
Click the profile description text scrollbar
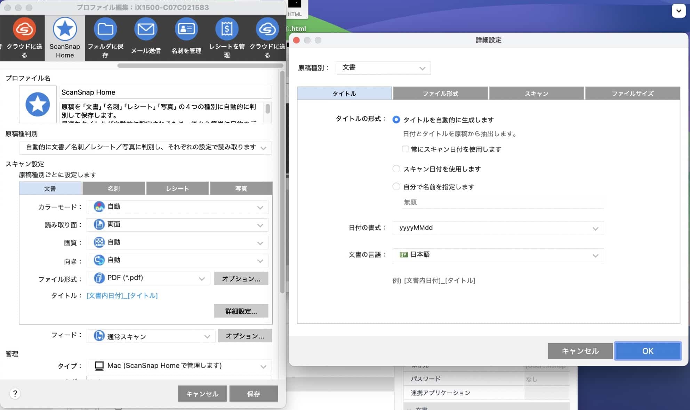coord(267,109)
